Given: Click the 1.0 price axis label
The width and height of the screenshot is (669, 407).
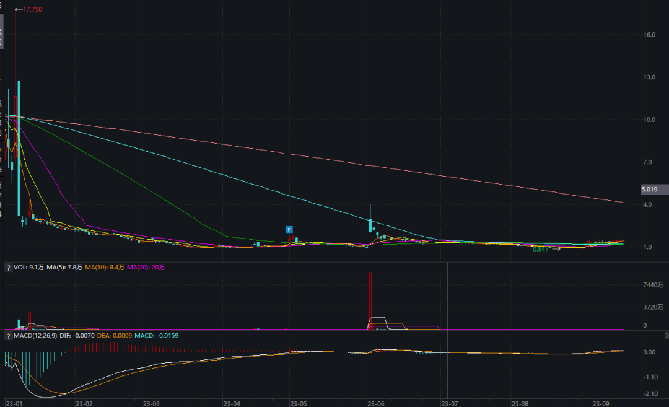Looking at the screenshot, I should click(648, 247).
